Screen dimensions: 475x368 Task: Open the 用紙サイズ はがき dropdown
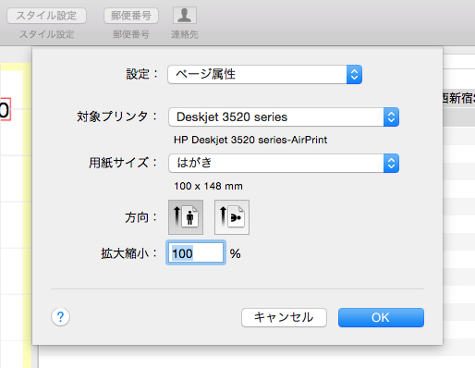tap(284, 163)
